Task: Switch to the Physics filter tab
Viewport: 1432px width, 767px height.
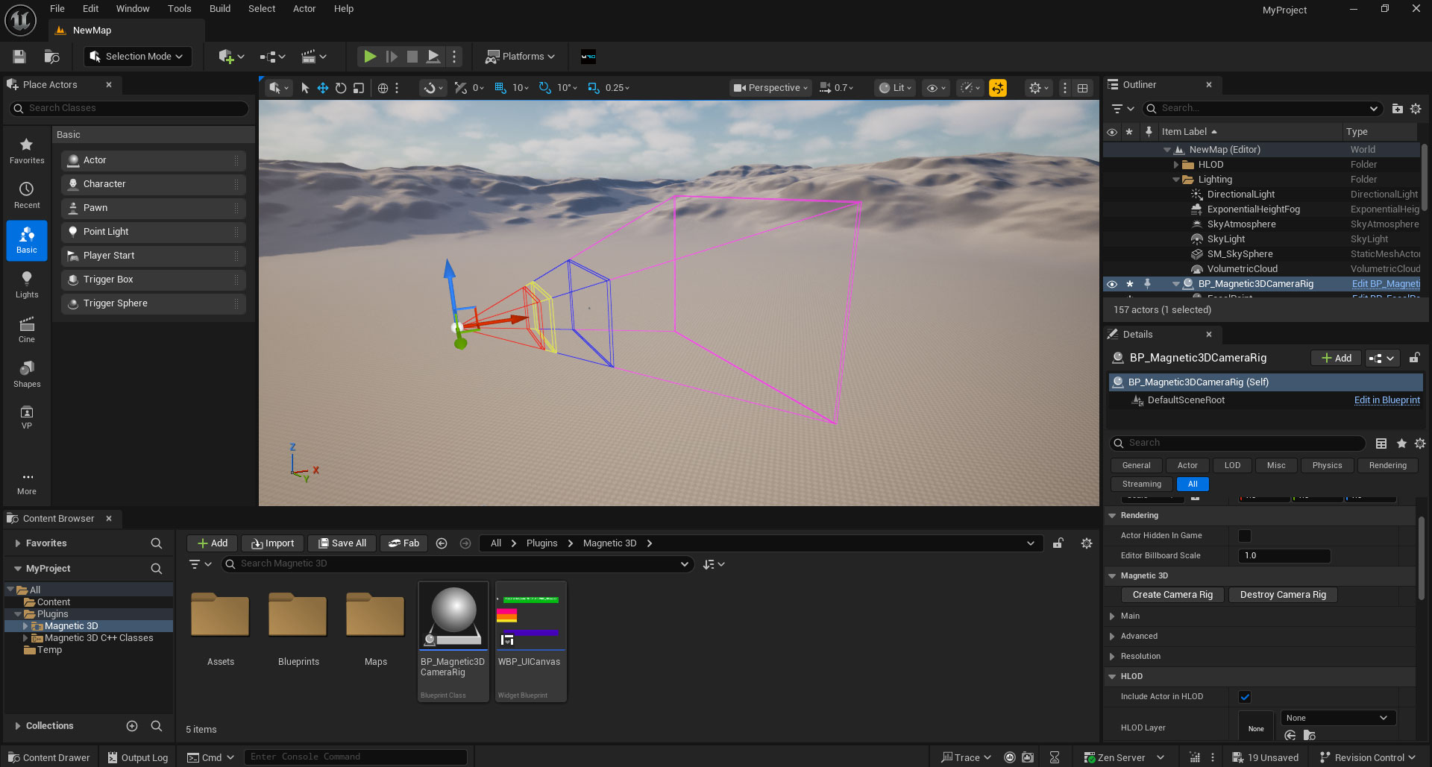Action: click(x=1327, y=465)
